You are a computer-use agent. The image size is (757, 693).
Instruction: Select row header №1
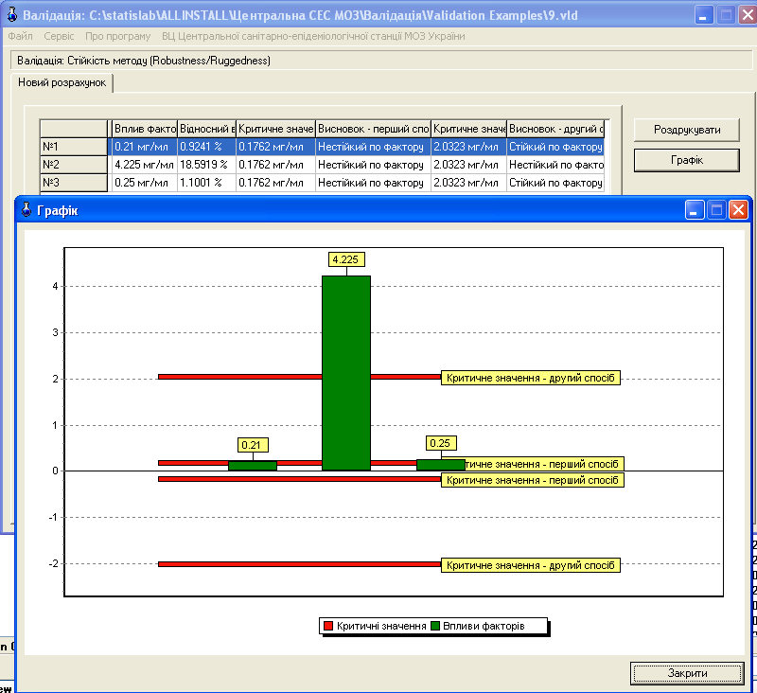[x=74, y=147]
